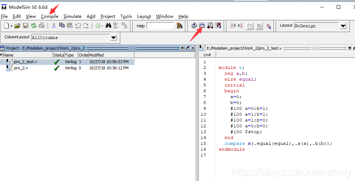
Task: Sort the project list by Name column
Action: coord(28,55)
